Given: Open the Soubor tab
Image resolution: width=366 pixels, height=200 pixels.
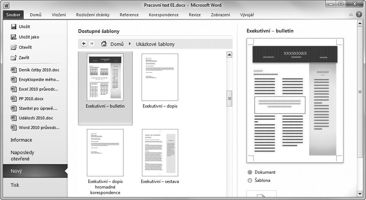Looking at the screenshot, I should click(x=13, y=15).
